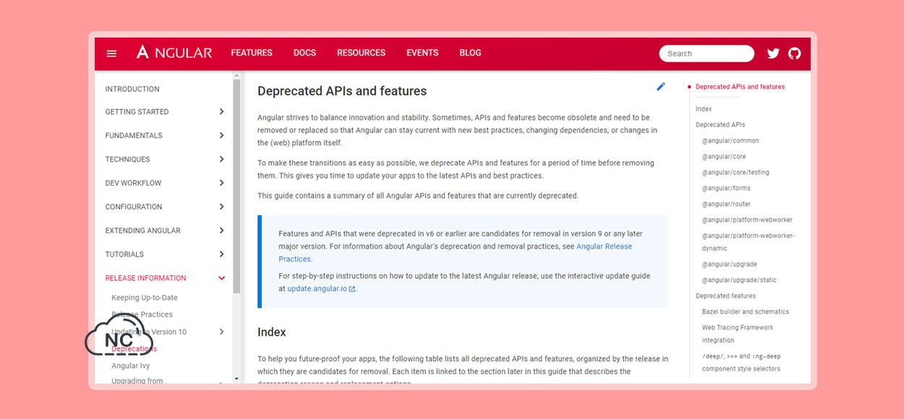Select Release Information sidebar label
Screen dimensions: 904x419
(145, 278)
